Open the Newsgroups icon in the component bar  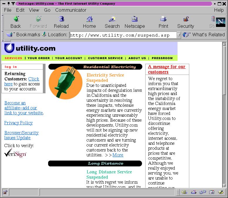pyautogui.click(x=202, y=192)
